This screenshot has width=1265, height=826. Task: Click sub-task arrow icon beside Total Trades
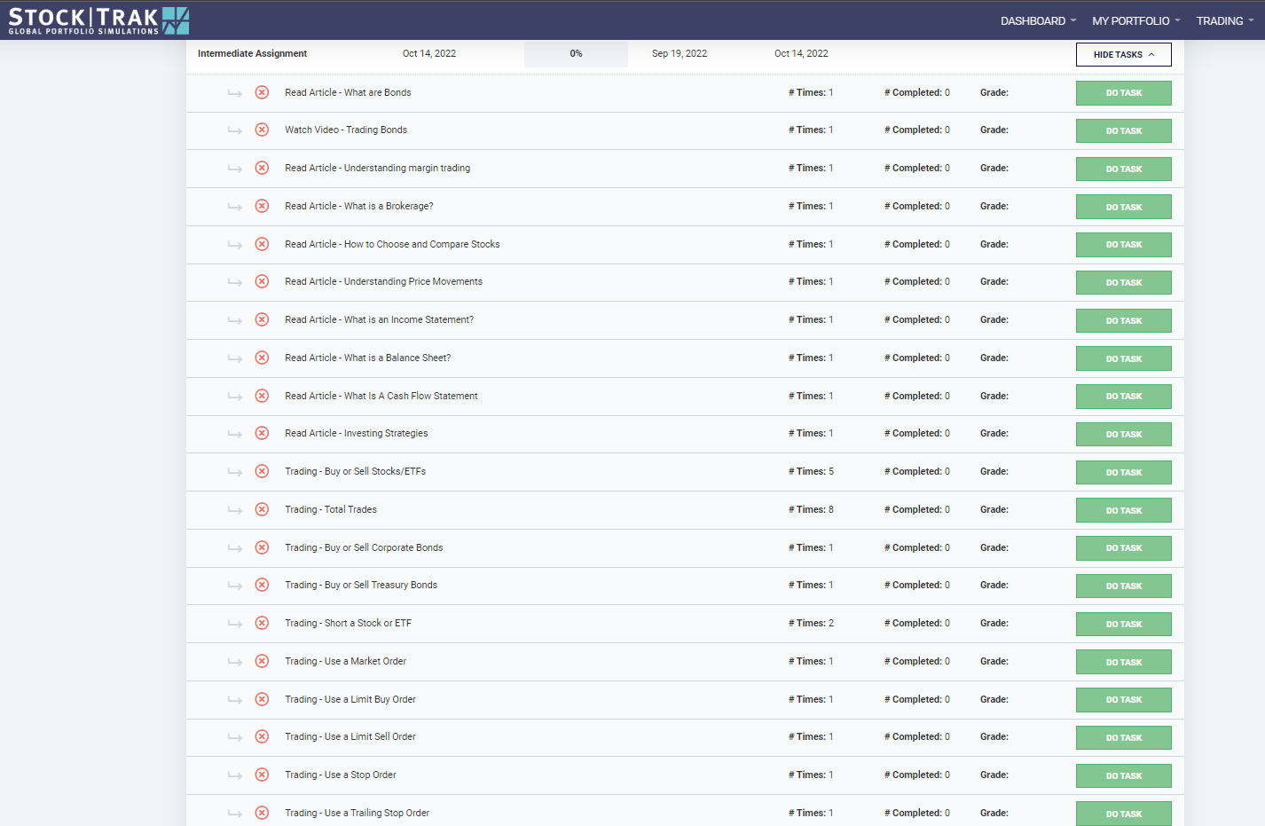pos(234,510)
